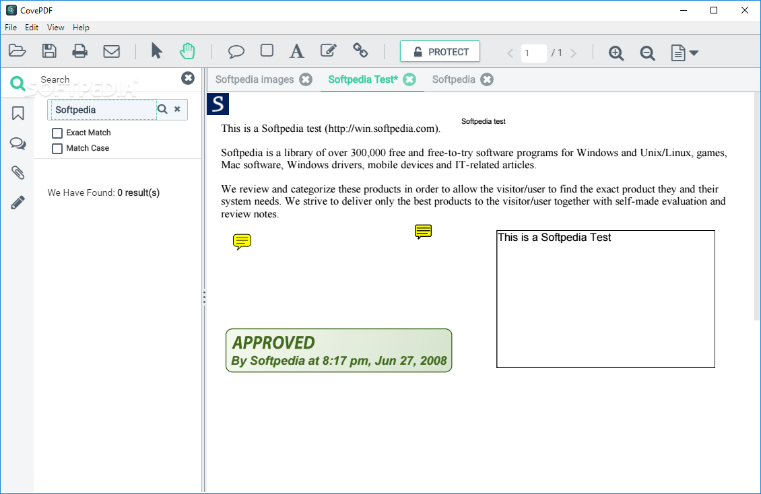Open the Attachments paperclip panel
761x494 pixels.
pos(18,172)
